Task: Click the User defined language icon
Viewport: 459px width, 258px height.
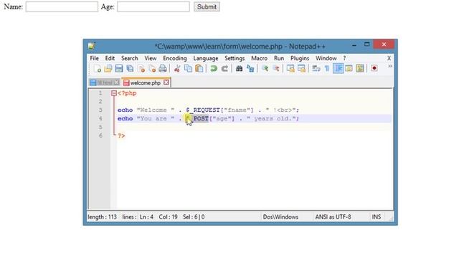Action: click(349, 69)
